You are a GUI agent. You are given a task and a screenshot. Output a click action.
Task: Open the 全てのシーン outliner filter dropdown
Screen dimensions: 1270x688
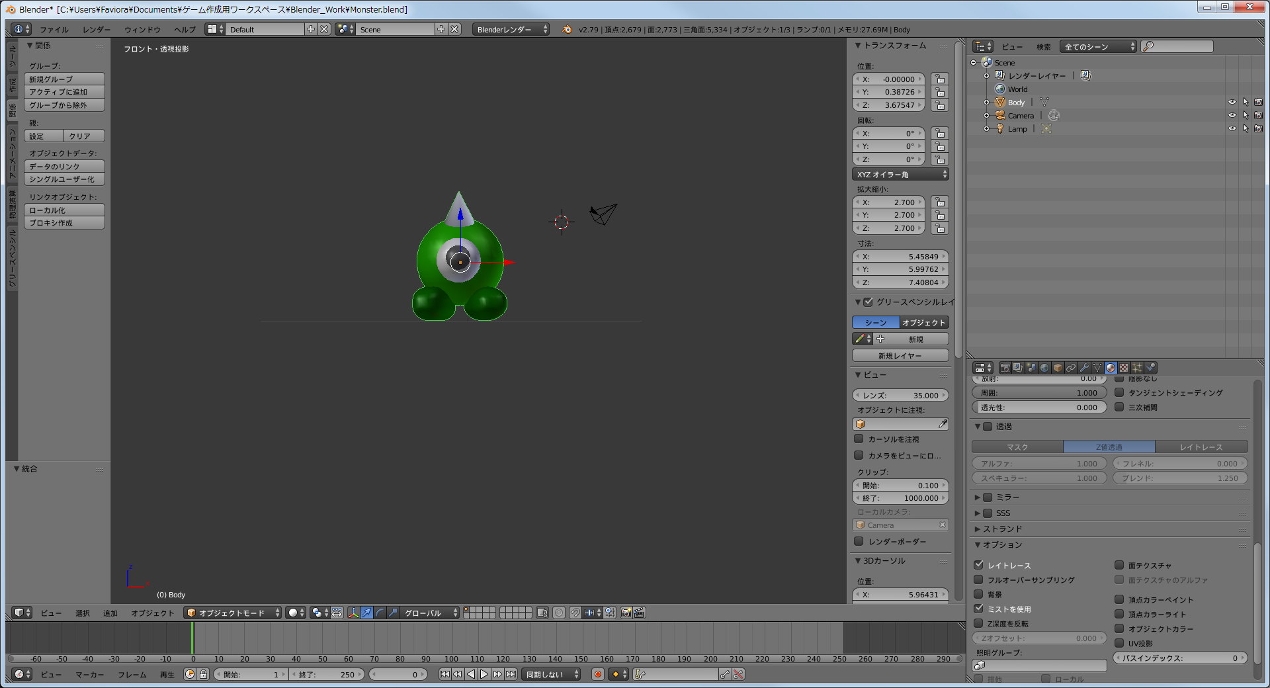click(x=1098, y=46)
